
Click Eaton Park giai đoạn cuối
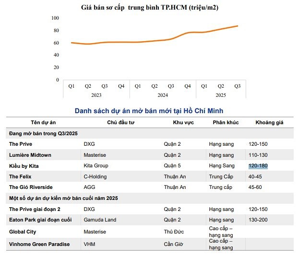40,220
